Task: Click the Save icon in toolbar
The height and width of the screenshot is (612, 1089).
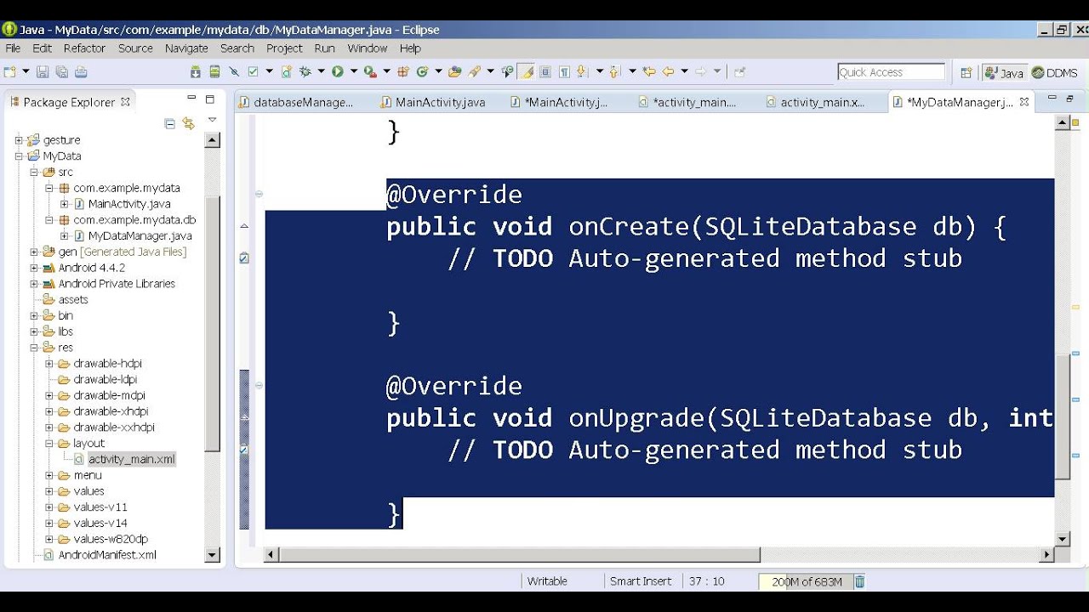Action: [43, 72]
